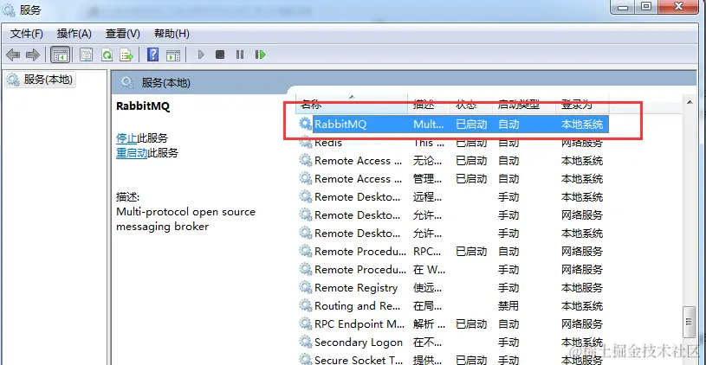Open the Properties toolbar icon
706x365 pixels.
(x=86, y=54)
